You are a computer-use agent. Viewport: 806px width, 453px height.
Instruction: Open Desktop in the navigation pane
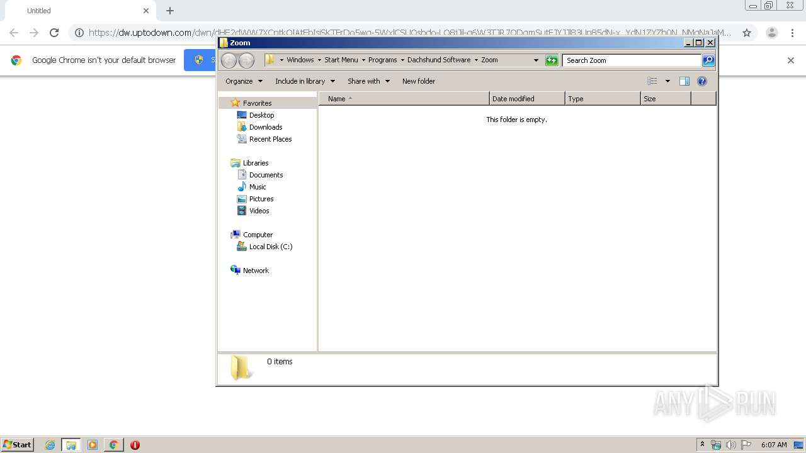[x=261, y=115]
